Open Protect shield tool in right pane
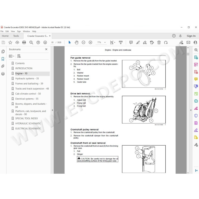 pyautogui.click(x=196, y=116)
